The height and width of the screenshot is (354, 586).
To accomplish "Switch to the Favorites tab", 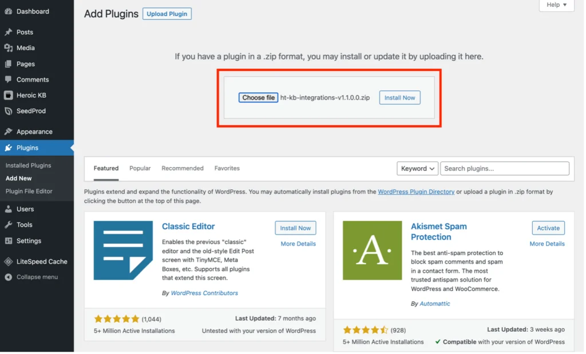I will 227,168.
